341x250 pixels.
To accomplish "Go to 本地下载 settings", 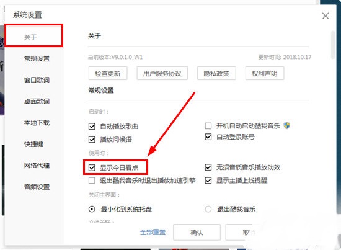I will point(37,123).
